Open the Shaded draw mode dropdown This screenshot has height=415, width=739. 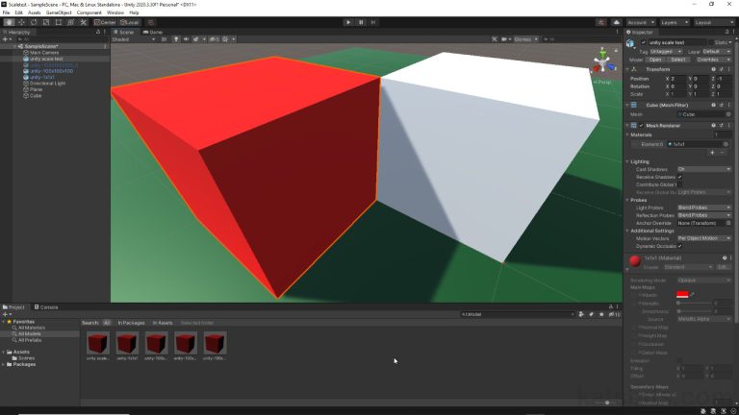pyautogui.click(x=132, y=39)
